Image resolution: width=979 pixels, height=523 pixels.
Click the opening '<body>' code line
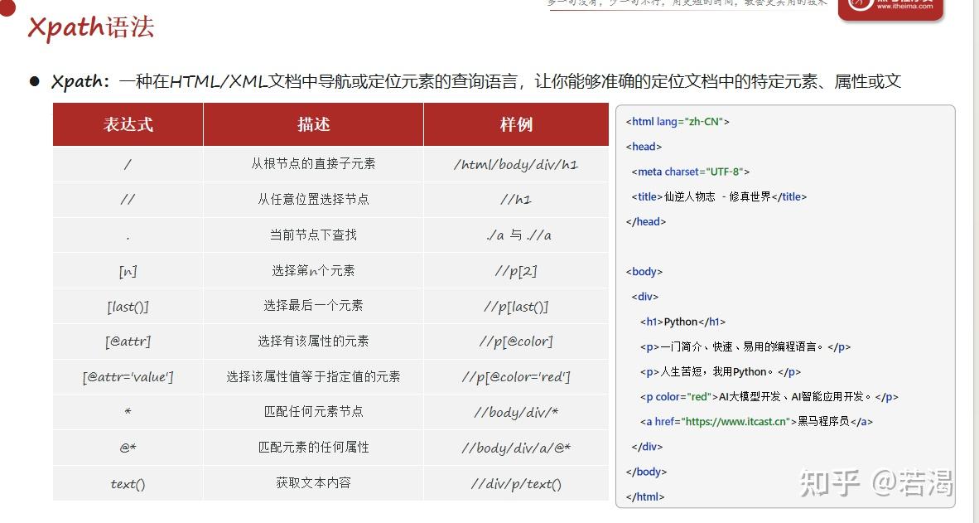click(644, 272)
